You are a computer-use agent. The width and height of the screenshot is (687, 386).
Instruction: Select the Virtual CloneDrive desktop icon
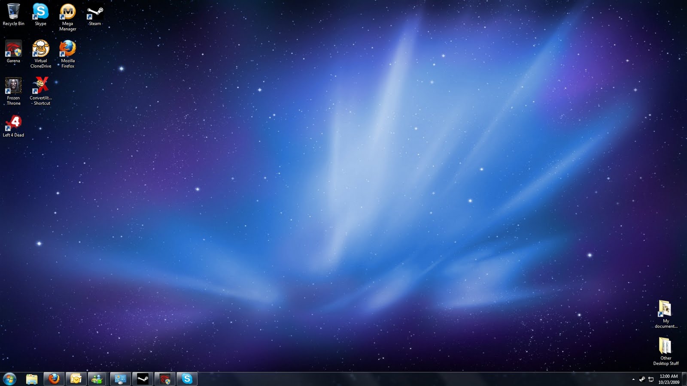(41, 54)
